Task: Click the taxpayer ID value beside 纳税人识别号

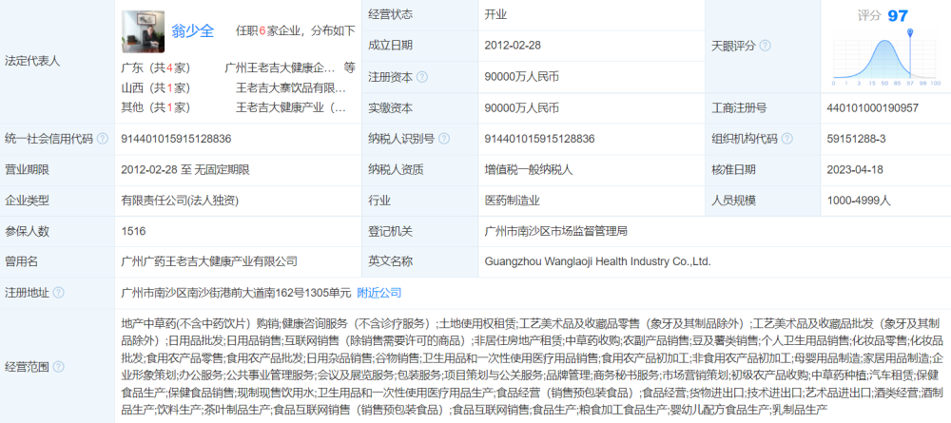Action: point(540,139)
